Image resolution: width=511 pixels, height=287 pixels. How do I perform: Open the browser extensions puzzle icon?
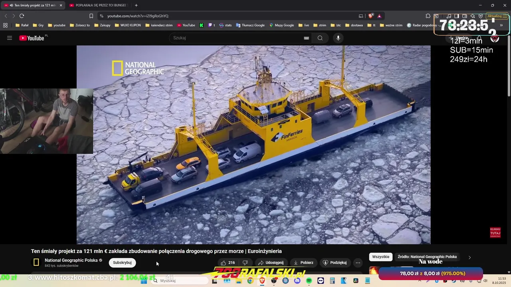(x=428, y=16)
